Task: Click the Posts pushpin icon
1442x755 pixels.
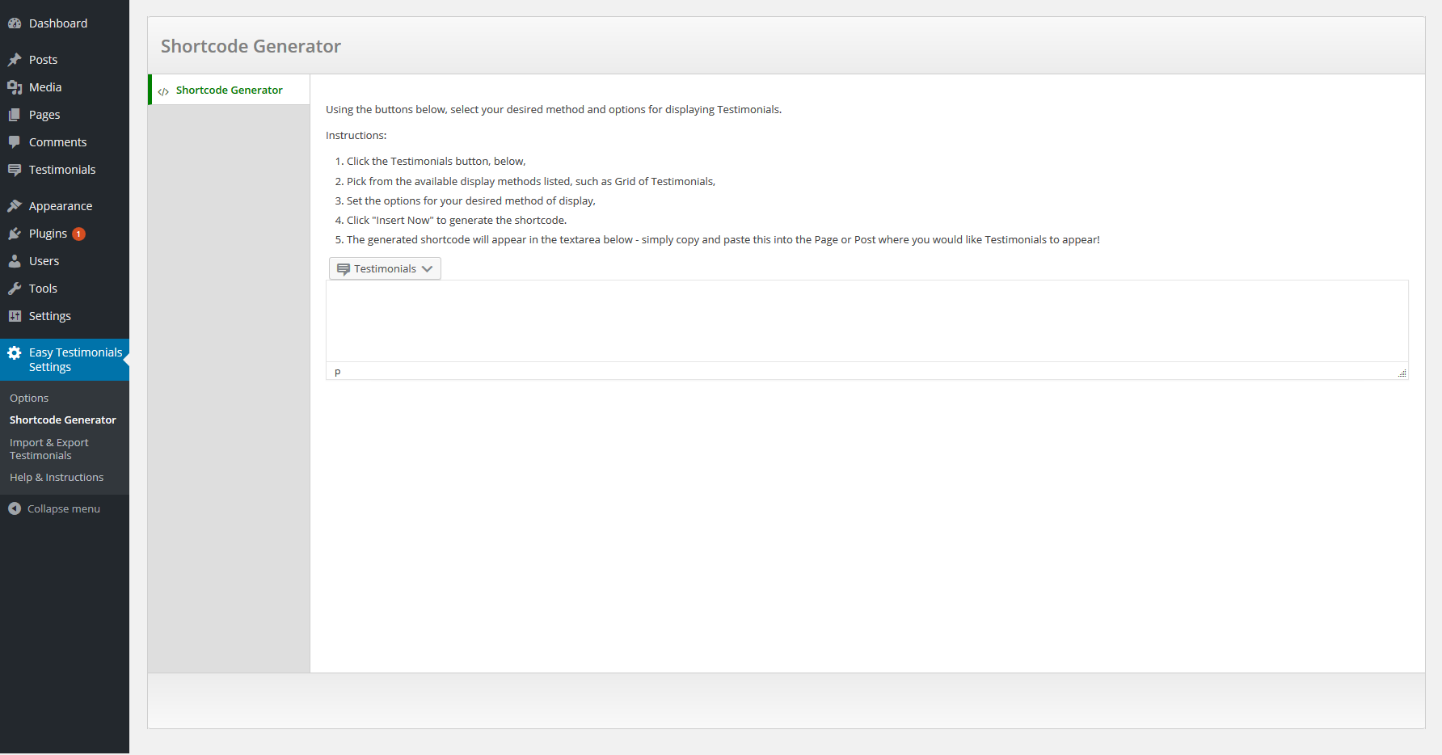Action: (15, 60)
